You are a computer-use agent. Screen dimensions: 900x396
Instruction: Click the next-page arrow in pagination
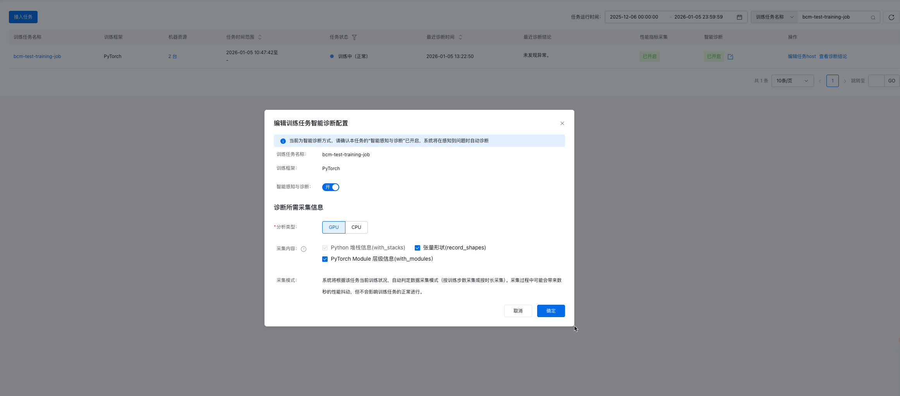845,81
